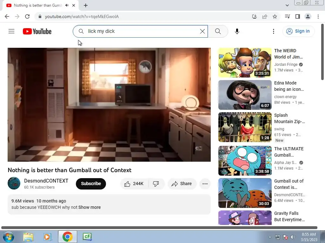The width and height of the screenshot is (325, 243).
Task: Open Chrome tab search chevron
Action: [287, 5]
